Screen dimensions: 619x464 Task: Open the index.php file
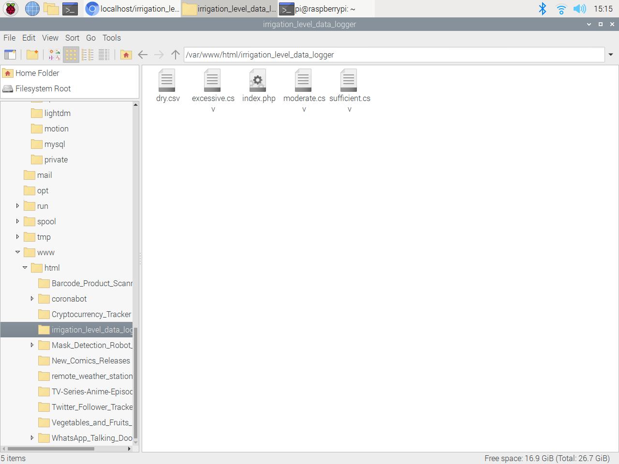click(258, 80)
